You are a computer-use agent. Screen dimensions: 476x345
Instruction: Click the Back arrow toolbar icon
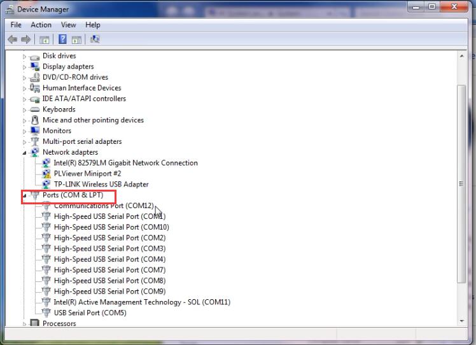pyautogui.click(x=12, y=39)
